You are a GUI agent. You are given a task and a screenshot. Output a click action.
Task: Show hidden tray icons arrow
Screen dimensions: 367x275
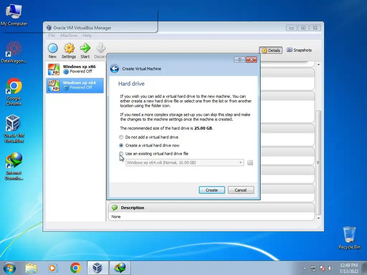[305, 268]
